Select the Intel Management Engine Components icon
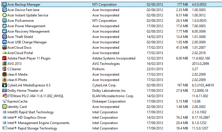The height and width of the screenshot is (132, 222). pyautogui.click(x=5, y=123)
